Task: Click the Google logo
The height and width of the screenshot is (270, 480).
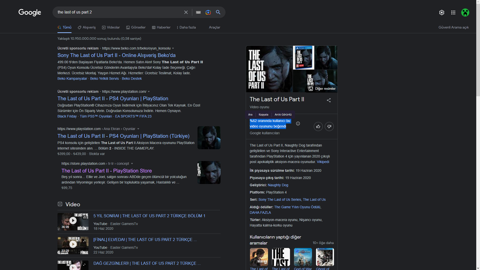Action: point(30,12)
